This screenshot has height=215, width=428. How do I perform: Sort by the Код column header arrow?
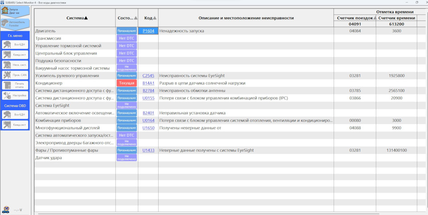pos(155,18)
